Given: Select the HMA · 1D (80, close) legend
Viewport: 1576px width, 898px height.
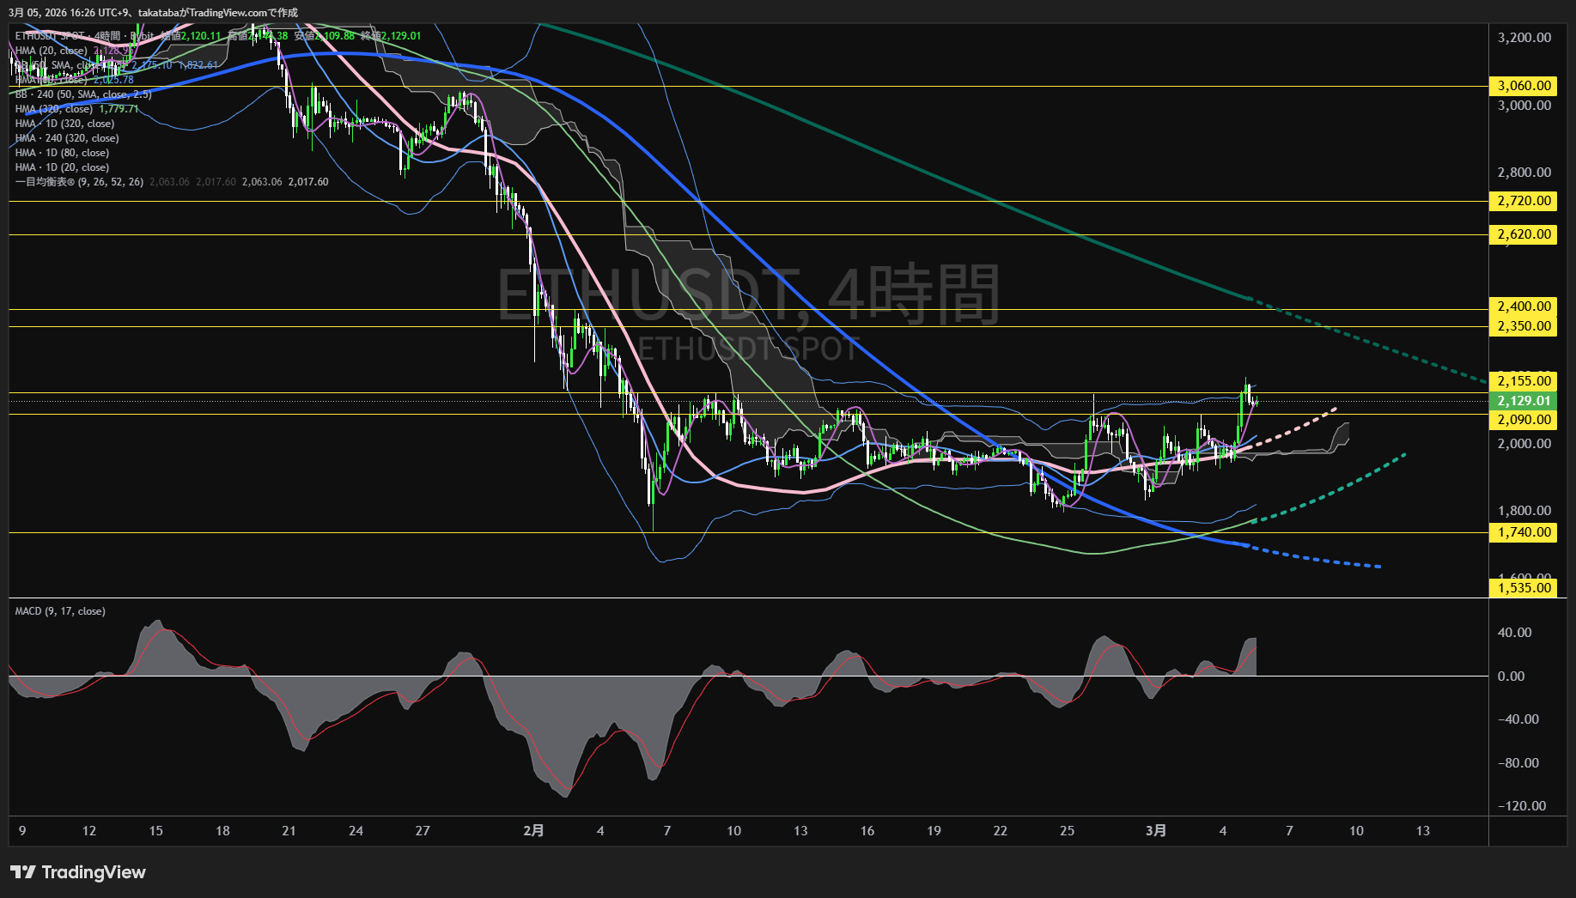Looking at the screenshot, I should [62, 153].
